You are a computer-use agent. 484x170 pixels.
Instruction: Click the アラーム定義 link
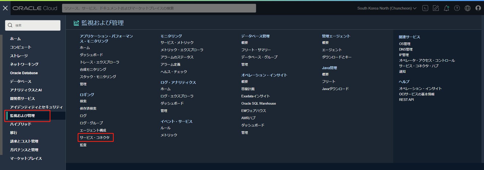pos(170,64)
